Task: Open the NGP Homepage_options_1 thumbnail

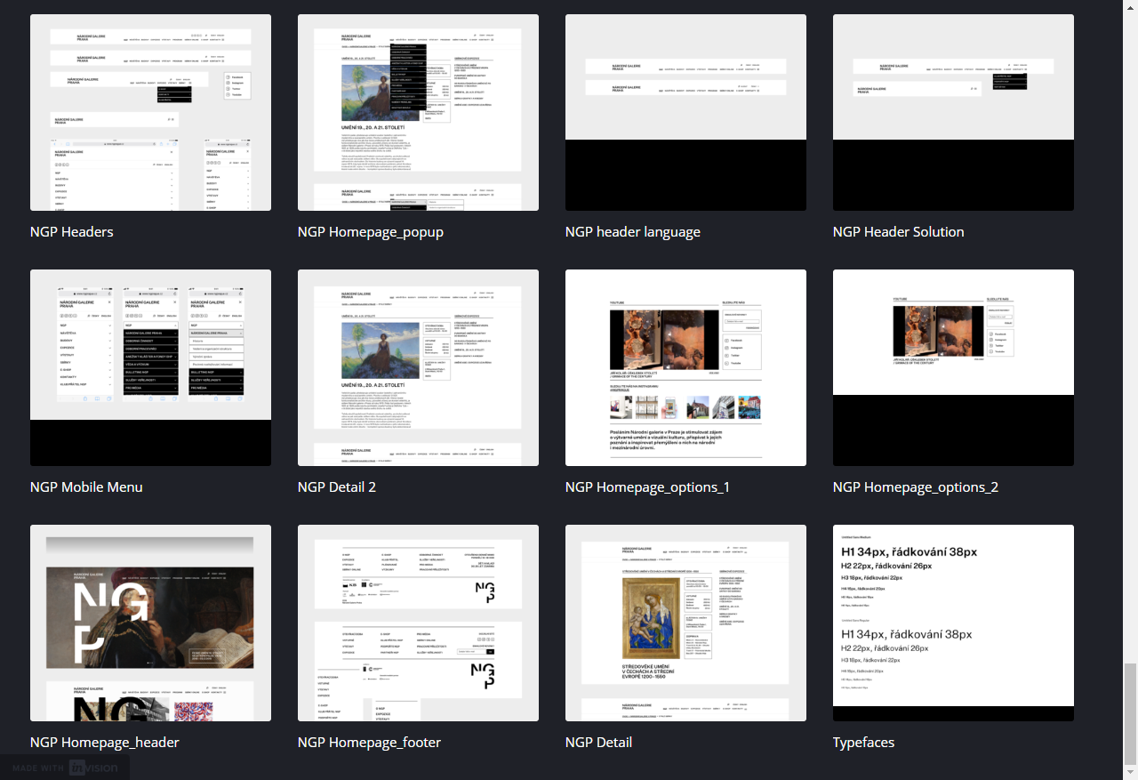Action: pyautogui.click(x=685, y=367)
